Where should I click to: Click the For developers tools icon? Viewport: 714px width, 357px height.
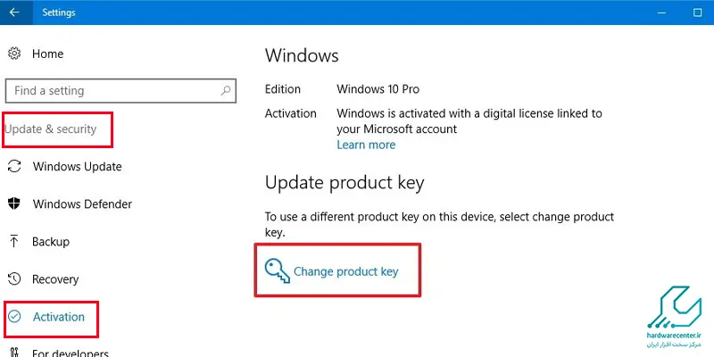[14, 353]
